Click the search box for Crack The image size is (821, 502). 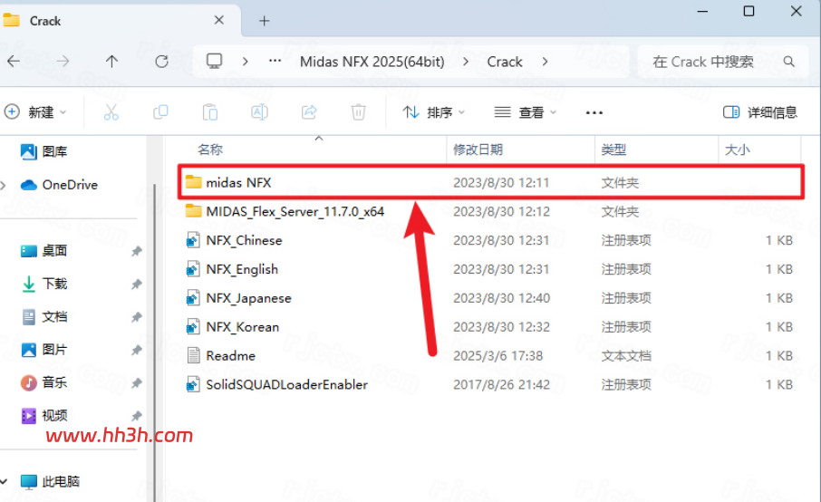tap(722, 62)
